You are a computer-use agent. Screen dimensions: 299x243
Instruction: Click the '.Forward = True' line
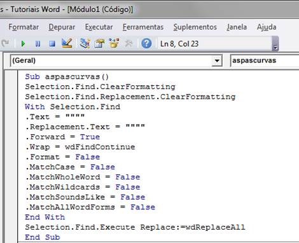pos(62,137)
